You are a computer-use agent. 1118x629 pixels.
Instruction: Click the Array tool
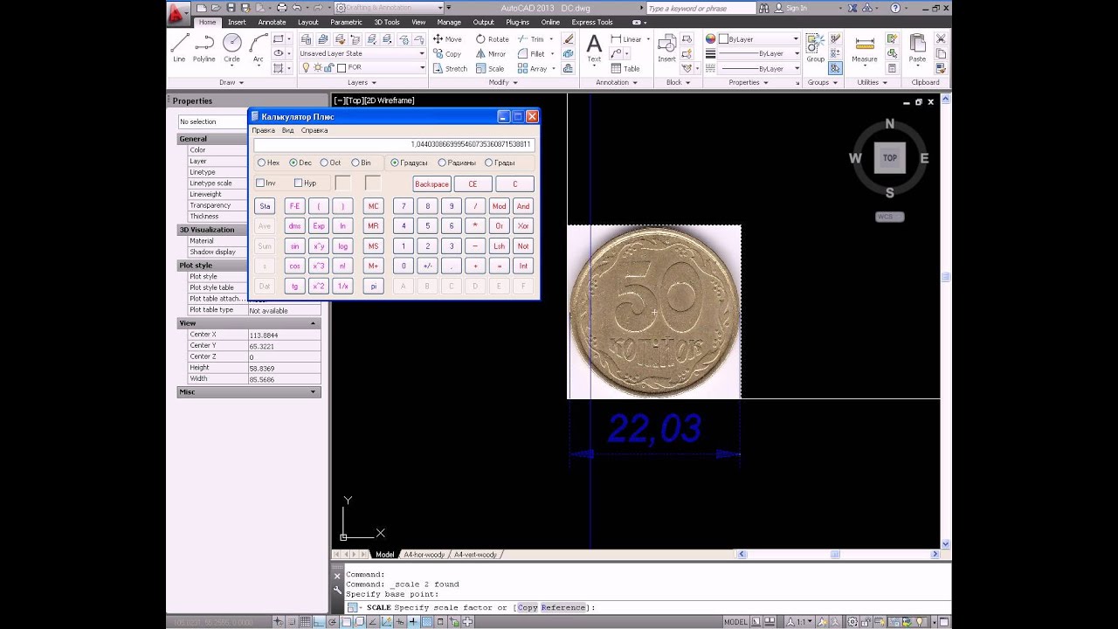point(532,68)
